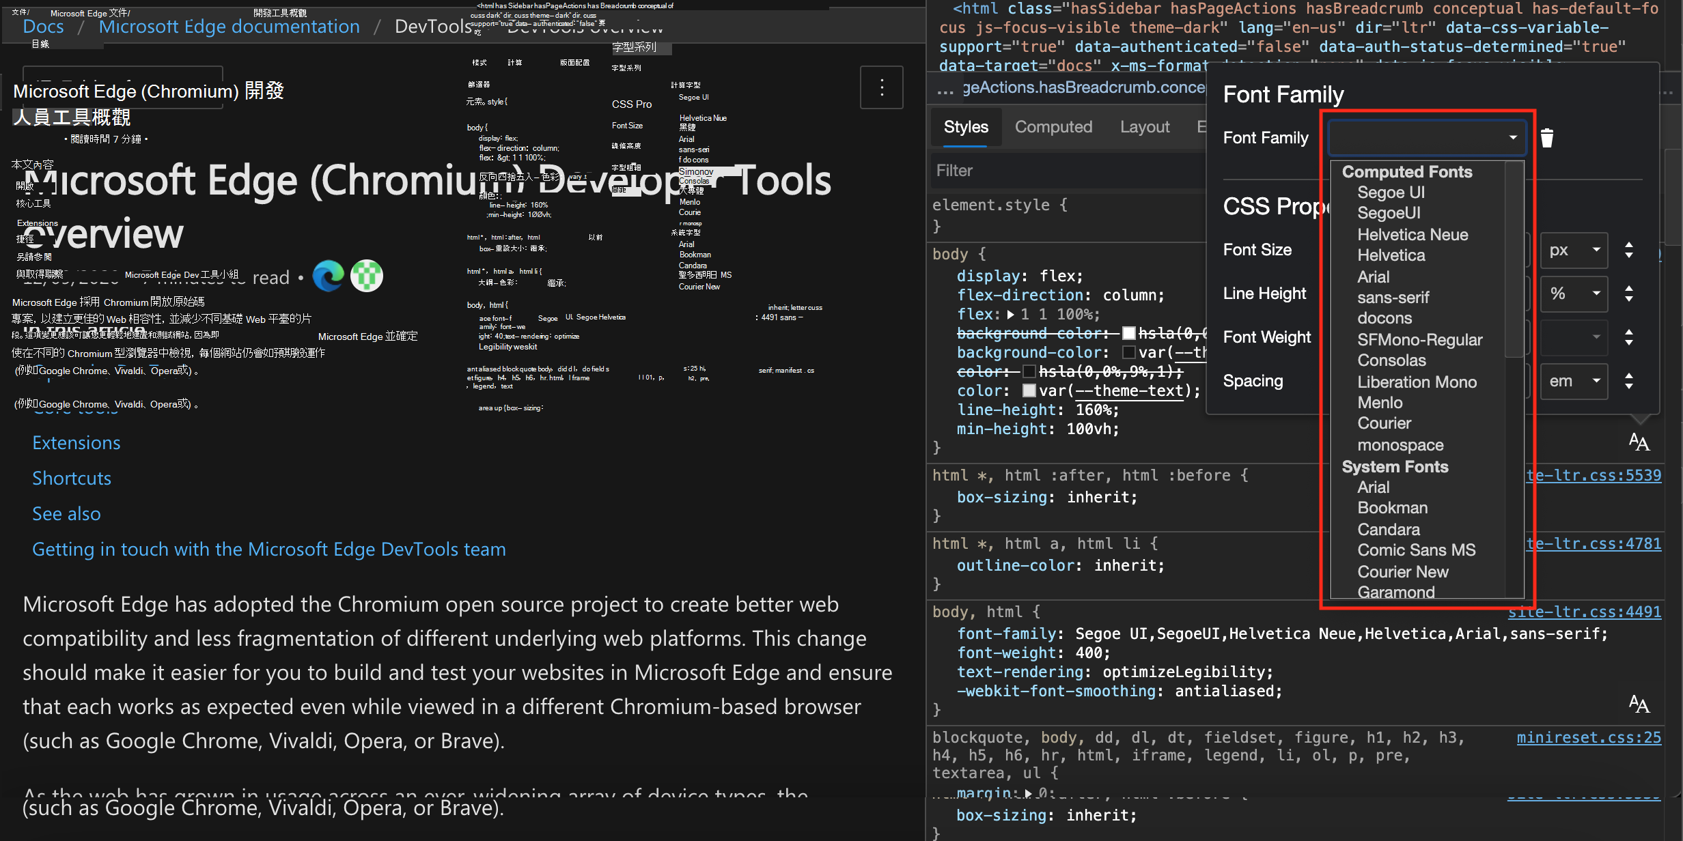Open the Font Family combo box
This screenshot has height=841, width=1683.
pos(1426,138)
